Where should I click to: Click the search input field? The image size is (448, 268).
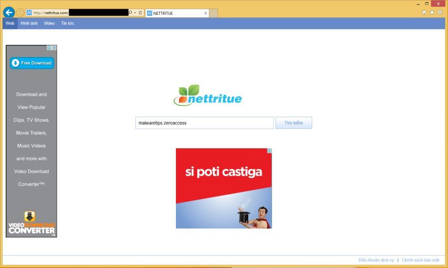tap(204, 123)
